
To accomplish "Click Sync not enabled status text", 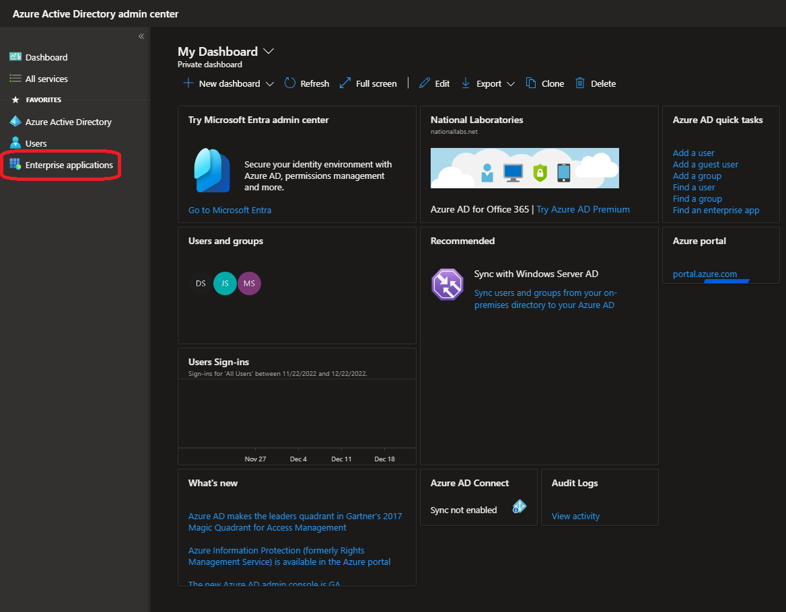I will (463, 510).
